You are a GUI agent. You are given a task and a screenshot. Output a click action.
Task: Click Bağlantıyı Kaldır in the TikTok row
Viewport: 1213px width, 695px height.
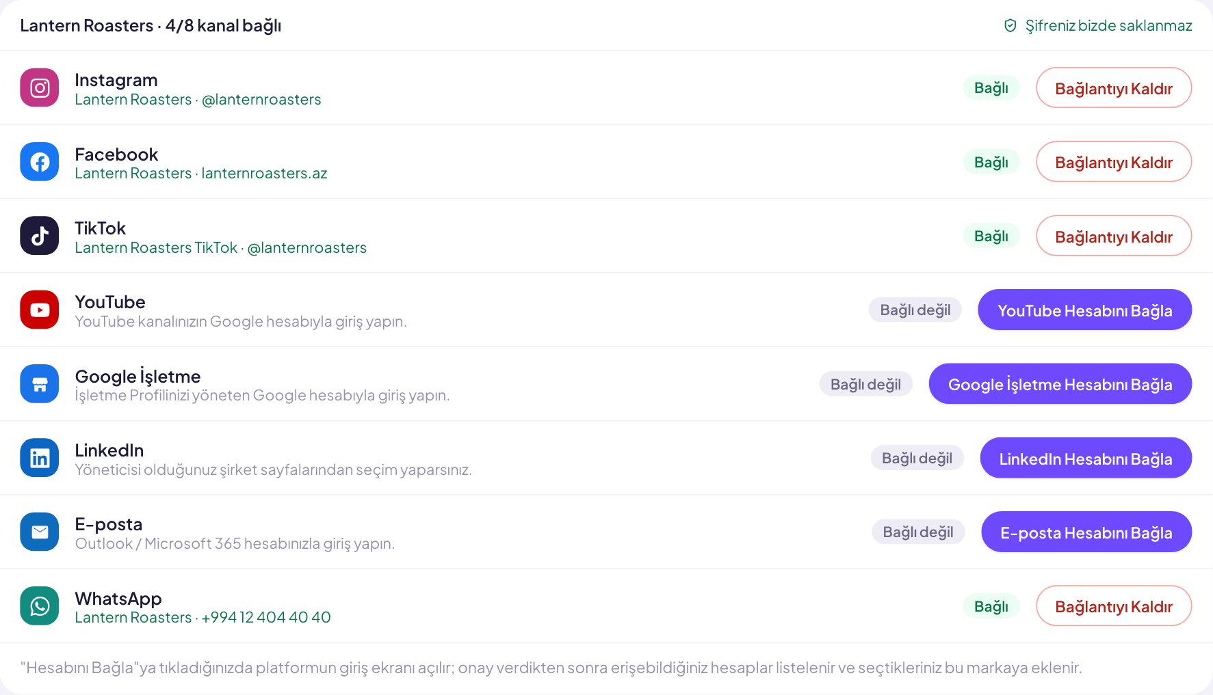(x=1114, y=236)
